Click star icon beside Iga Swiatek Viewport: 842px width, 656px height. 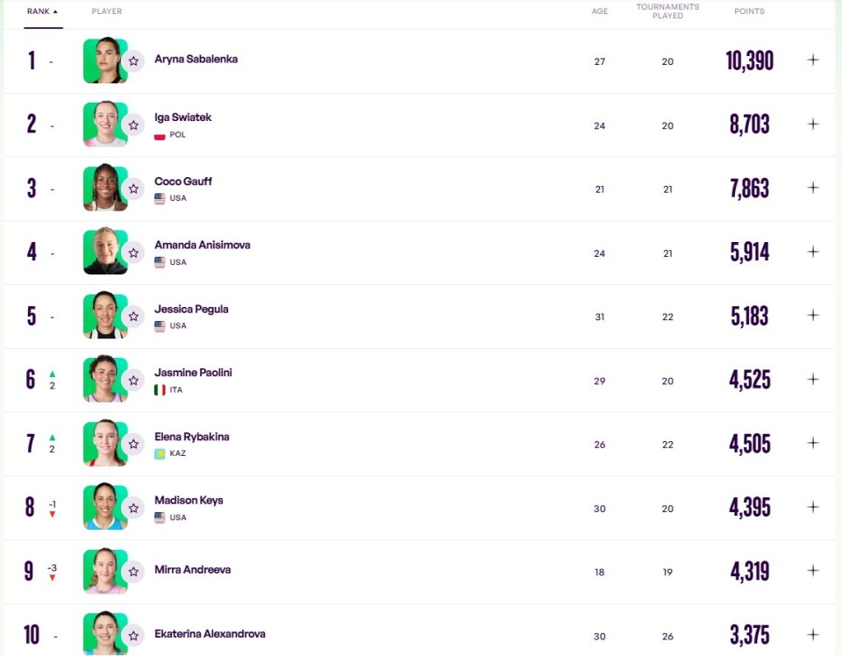point(133,125)
